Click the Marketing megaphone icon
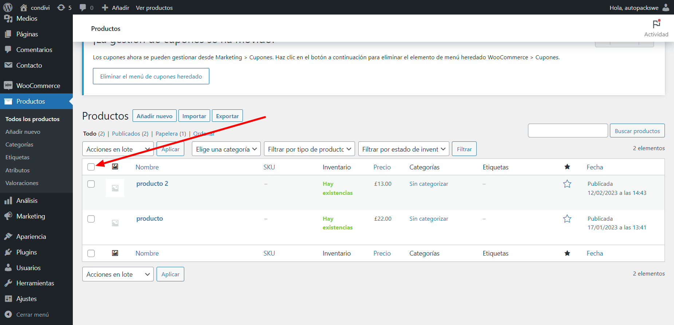 tap(8, 216)
